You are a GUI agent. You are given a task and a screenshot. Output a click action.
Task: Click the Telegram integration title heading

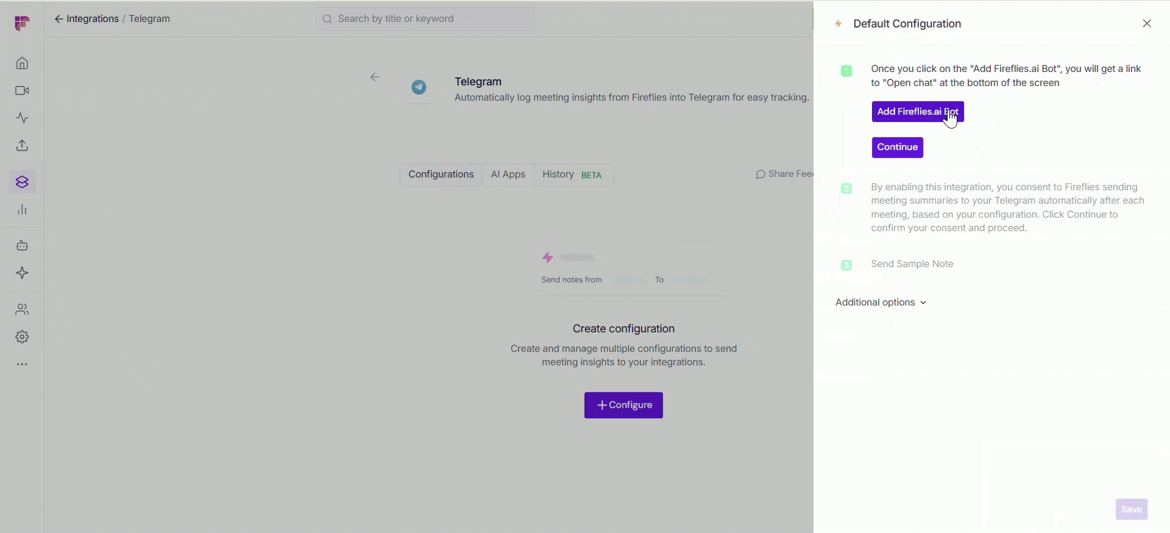(478, 82)
